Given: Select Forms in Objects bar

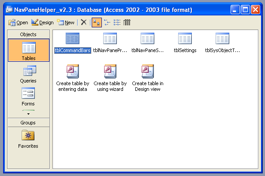Looking at the screenshot, I should (x=29, y=97).
